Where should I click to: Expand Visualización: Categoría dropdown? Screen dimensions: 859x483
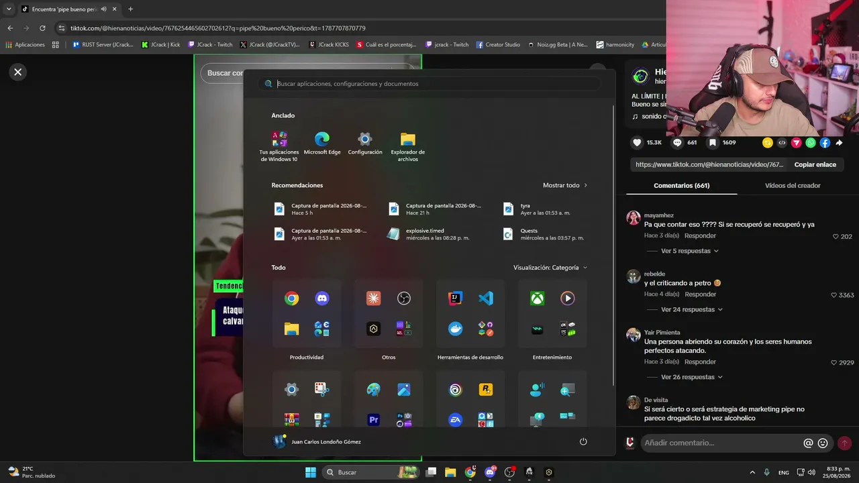(550, 268)
